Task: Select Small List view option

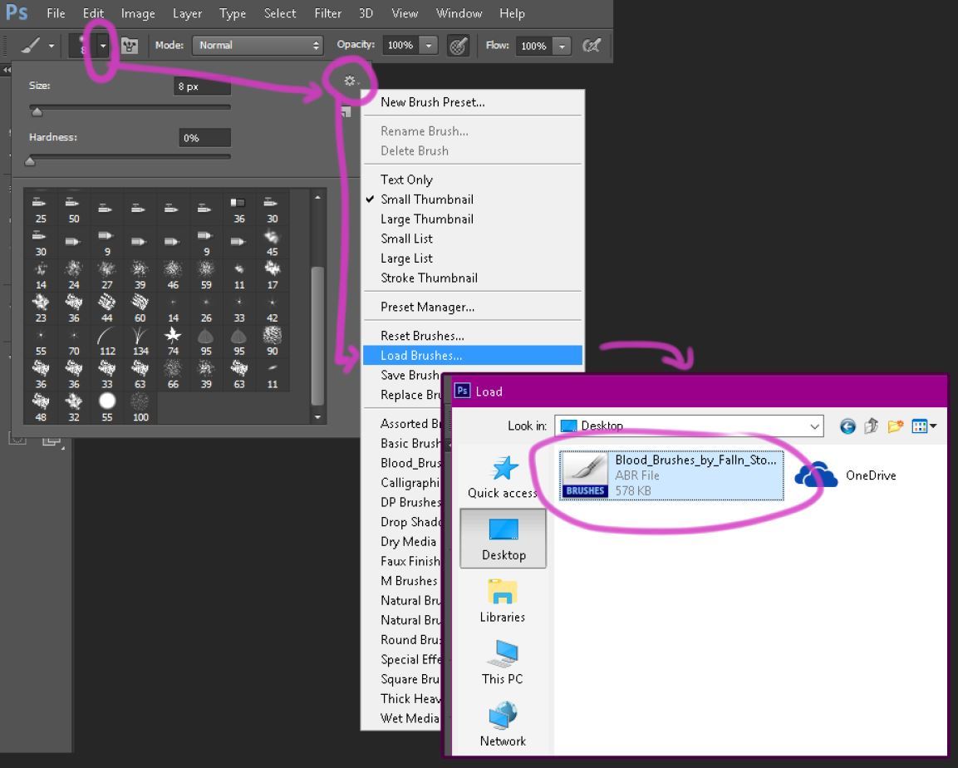Action: point(472,239)
